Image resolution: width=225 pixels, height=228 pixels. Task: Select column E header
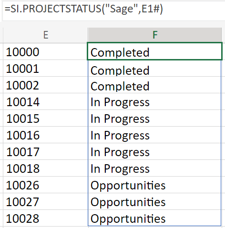pyautogui.click(x=46, y=35)
